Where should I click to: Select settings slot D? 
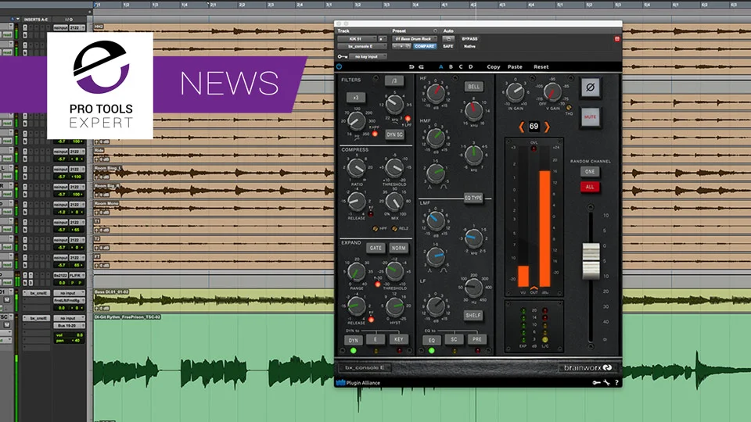point(471,67)
